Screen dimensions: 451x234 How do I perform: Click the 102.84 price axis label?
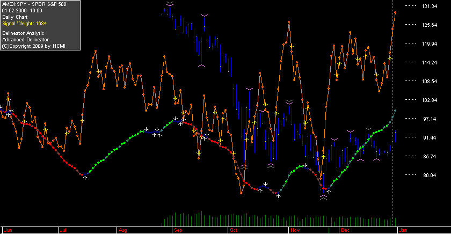(430, 100)
